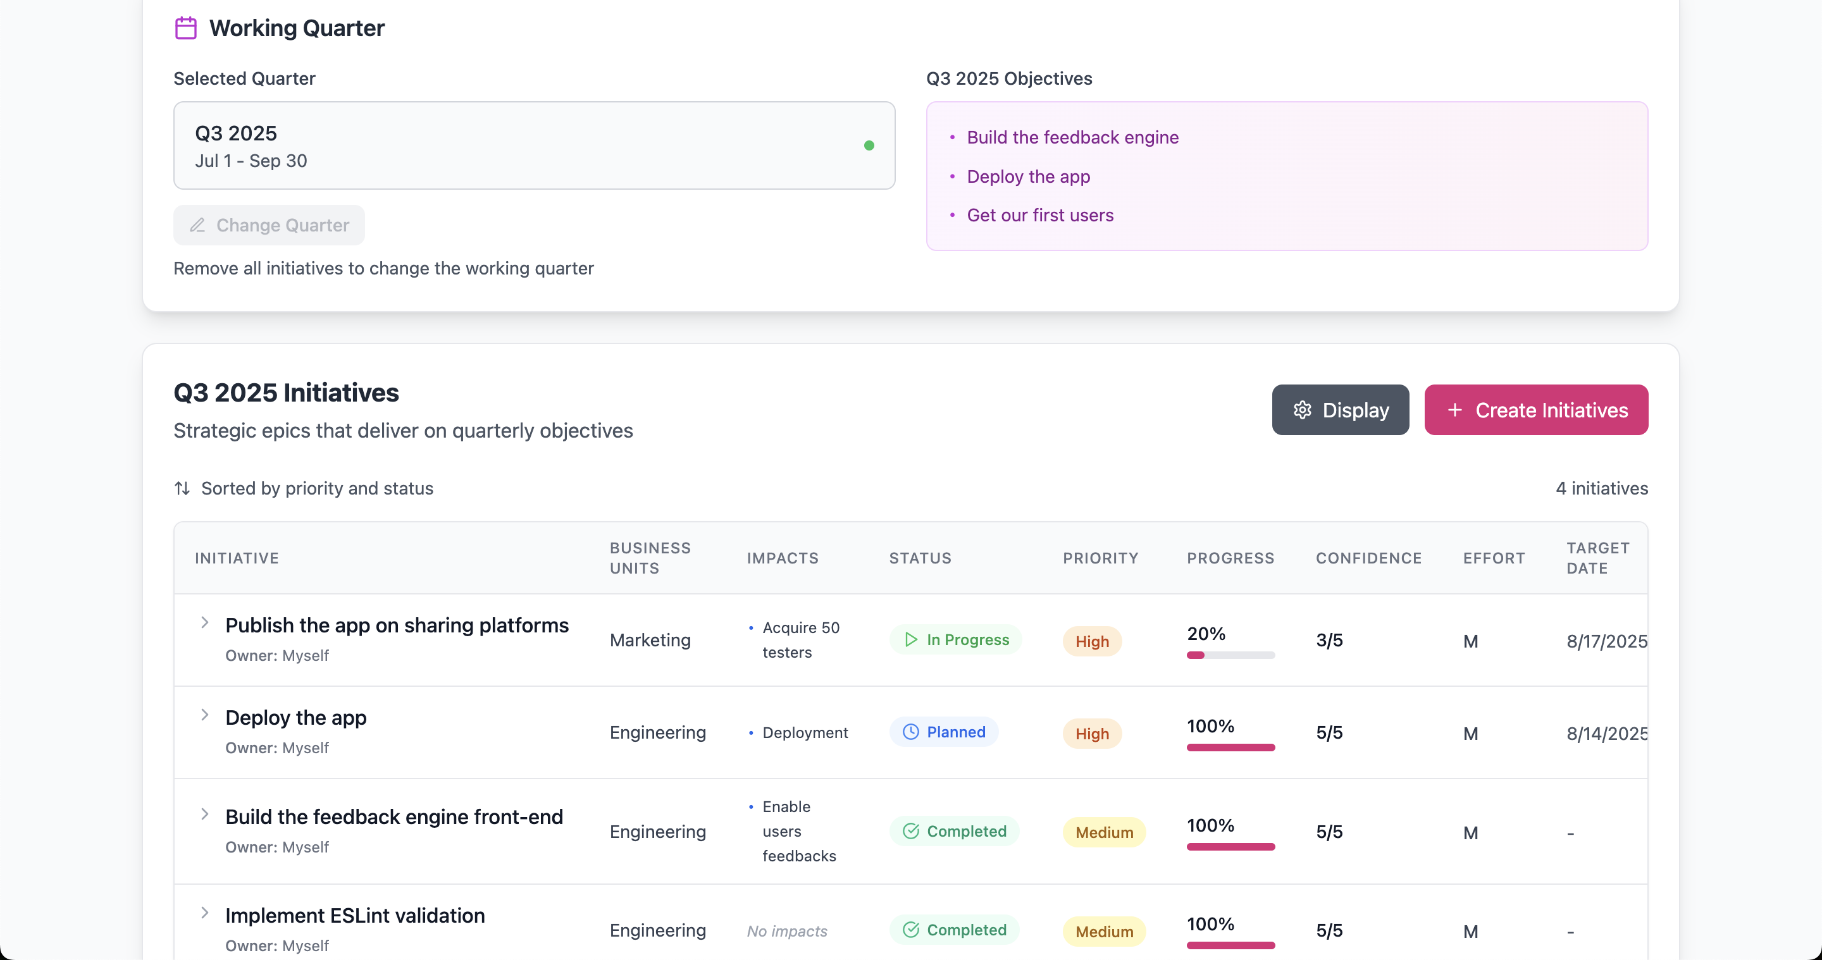The width and height of the screenshot is (1822, 960).
Task: Click the Marketing business unit cell
Action: click(650, 640)
